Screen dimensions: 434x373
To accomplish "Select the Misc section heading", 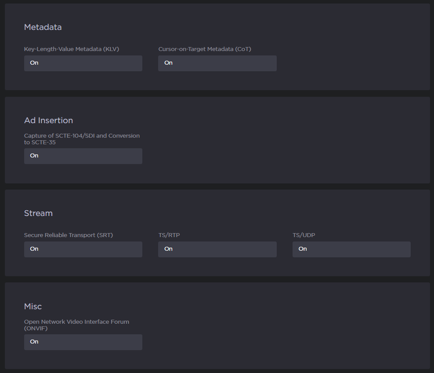I will pos(33,307).
